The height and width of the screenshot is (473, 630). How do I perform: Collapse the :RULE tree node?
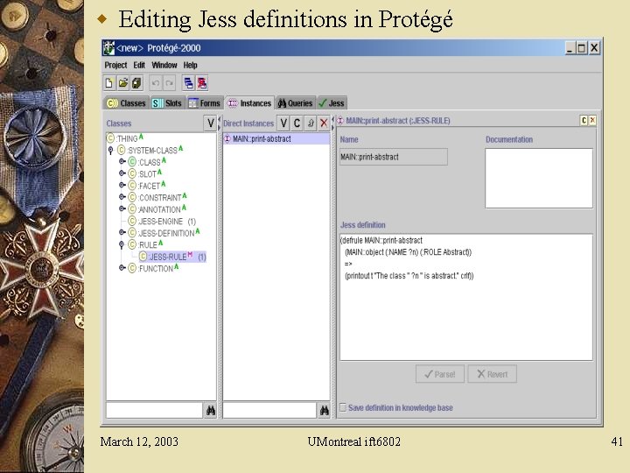pos(122,245)
